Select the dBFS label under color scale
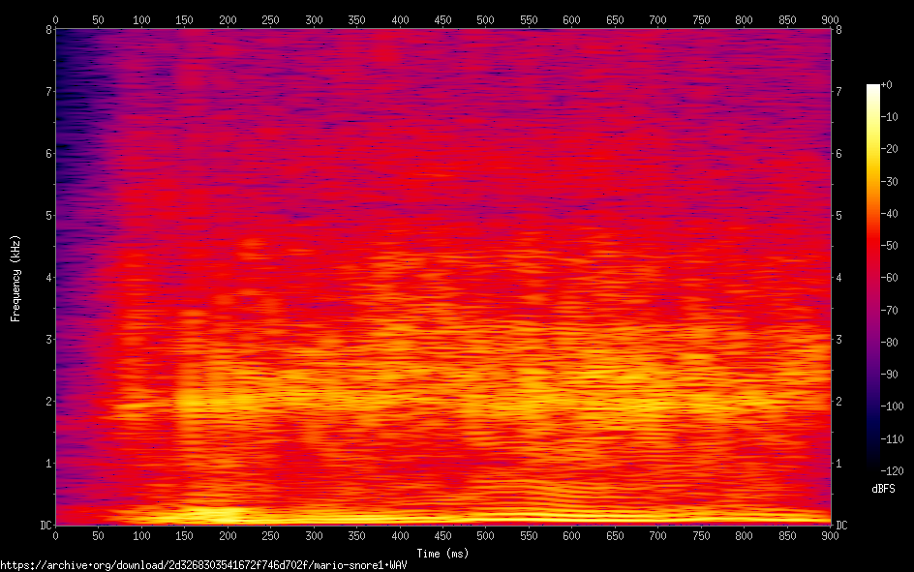 883,489
